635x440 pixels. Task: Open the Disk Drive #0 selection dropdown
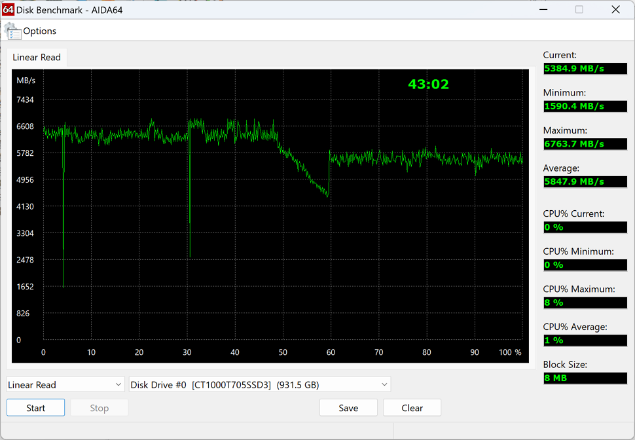[x=260, y=384]
